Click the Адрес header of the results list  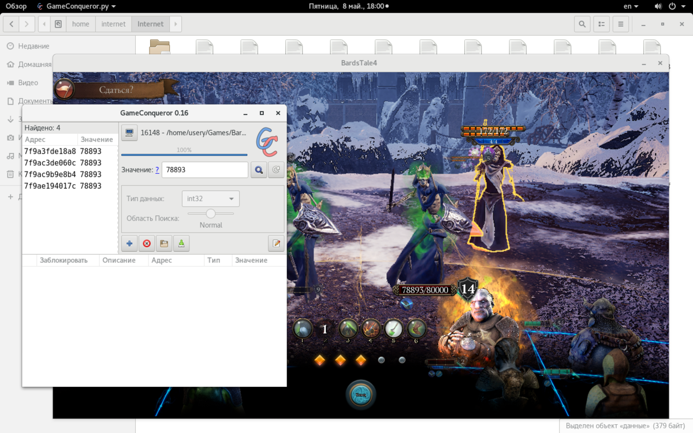[50, 140]
